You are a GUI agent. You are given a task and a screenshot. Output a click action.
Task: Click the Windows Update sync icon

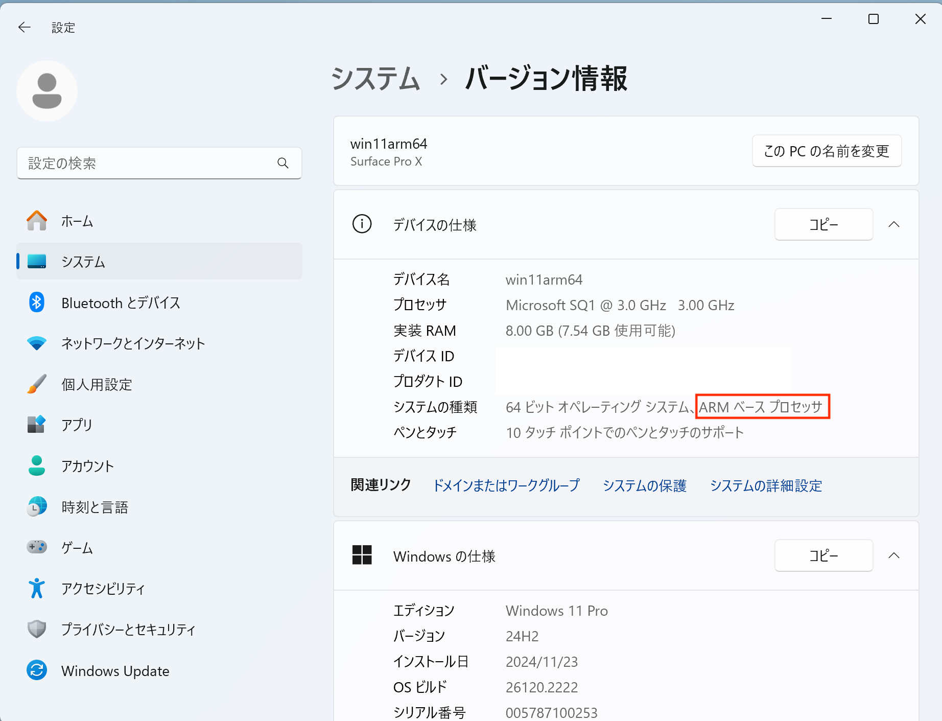tap(37, 670)
